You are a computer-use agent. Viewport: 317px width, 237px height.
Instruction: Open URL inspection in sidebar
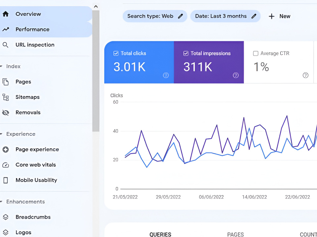[46, 45]
